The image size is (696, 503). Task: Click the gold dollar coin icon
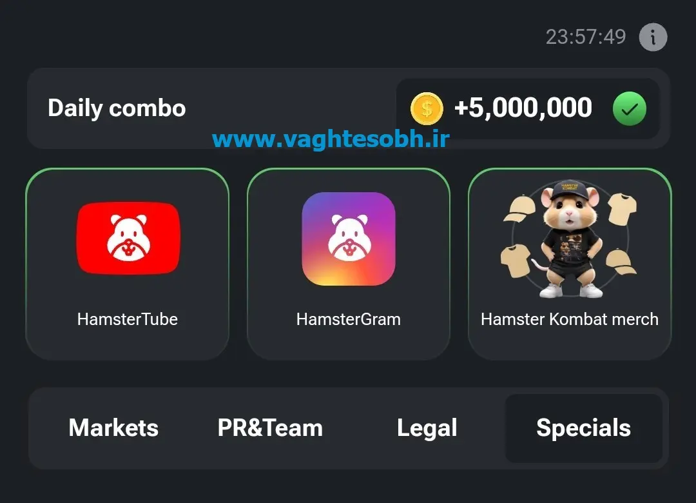click(x=427, y=108)
